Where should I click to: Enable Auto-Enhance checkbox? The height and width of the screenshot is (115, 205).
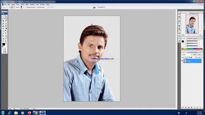[37, 7]
